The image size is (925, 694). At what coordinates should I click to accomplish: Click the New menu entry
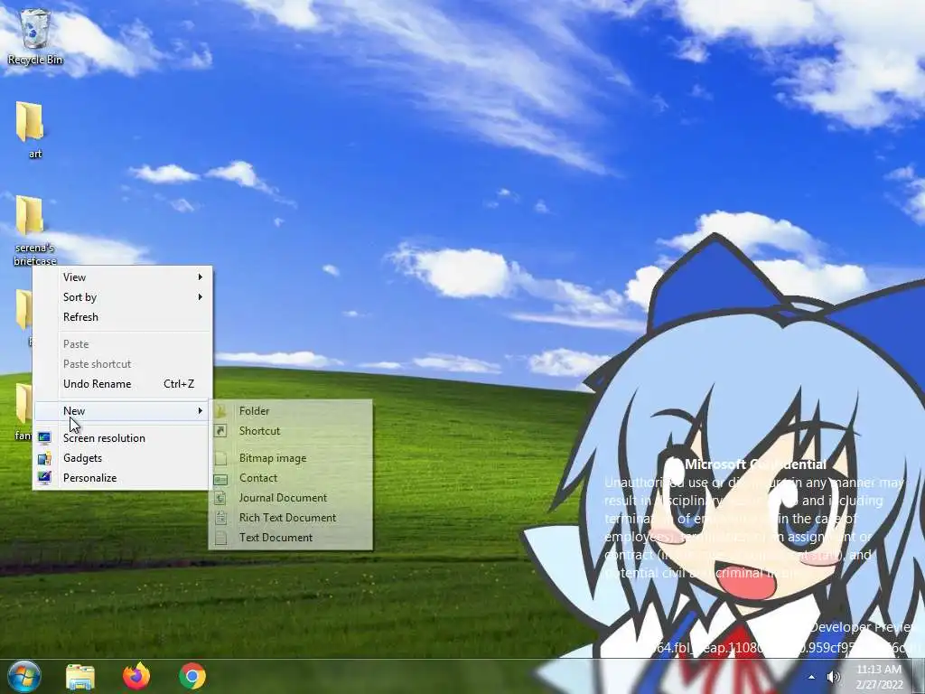[122, 411]
